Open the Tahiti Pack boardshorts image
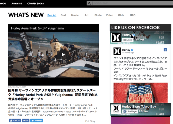 141,93
